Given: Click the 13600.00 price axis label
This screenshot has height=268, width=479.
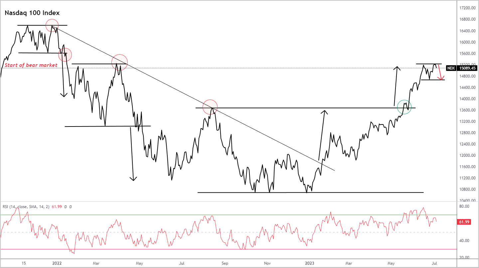Looking at the screenshot, I should point(467,110).
